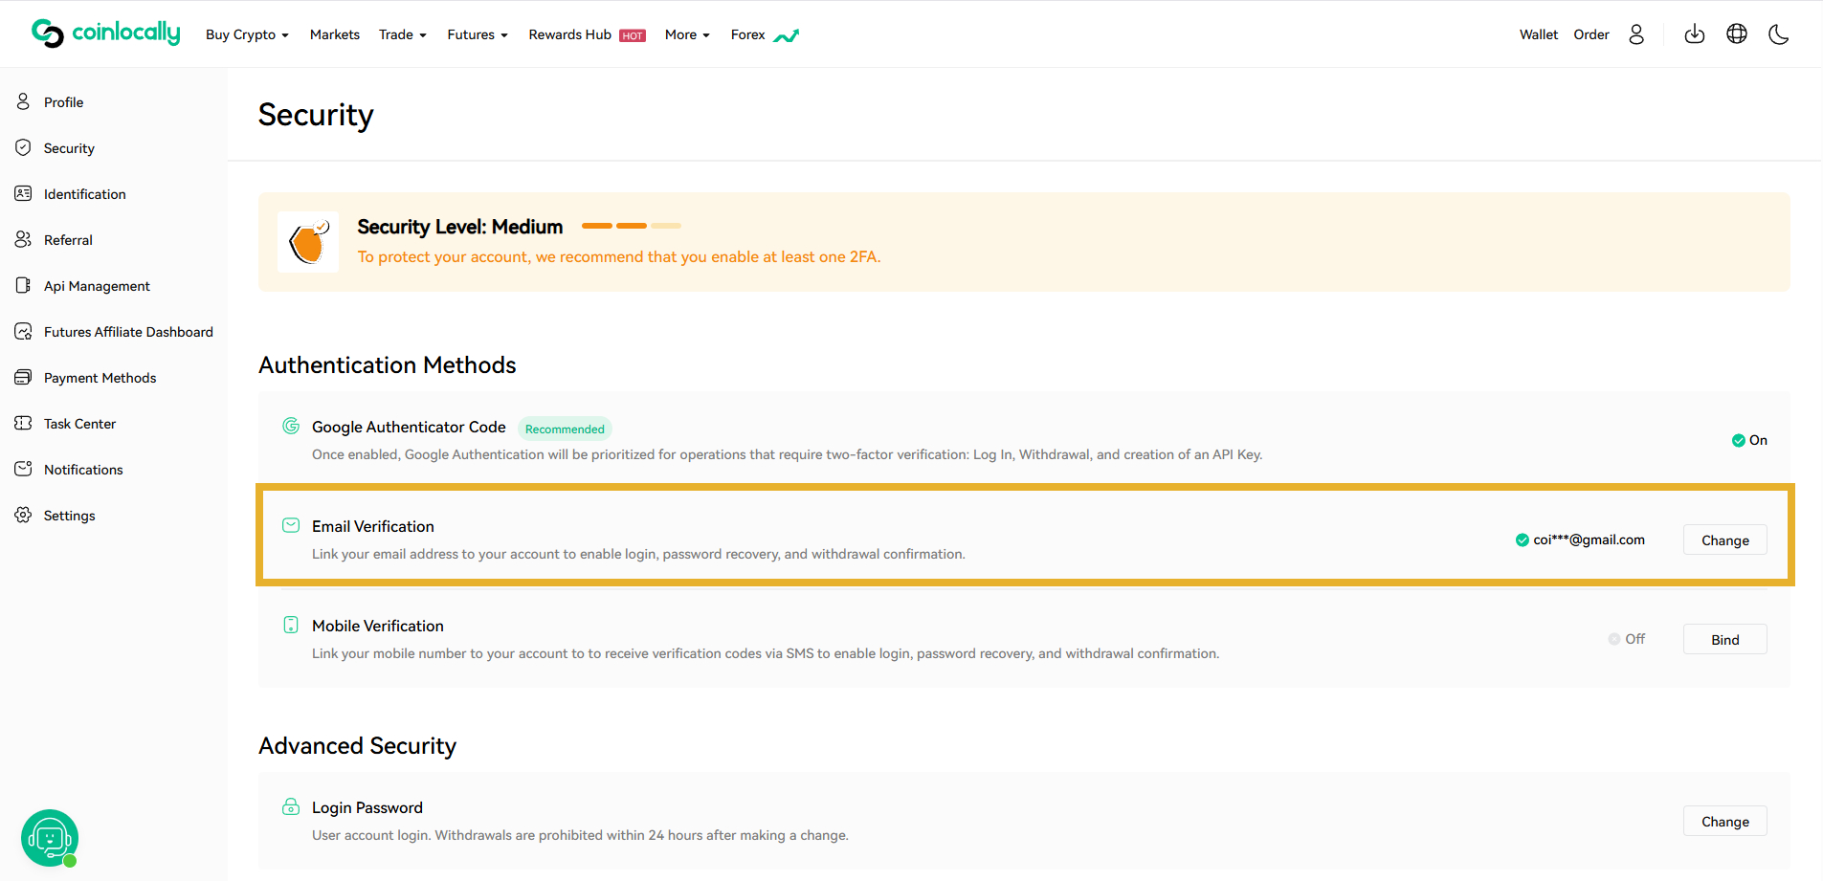Click the Login Password row title

click(367, 807)
